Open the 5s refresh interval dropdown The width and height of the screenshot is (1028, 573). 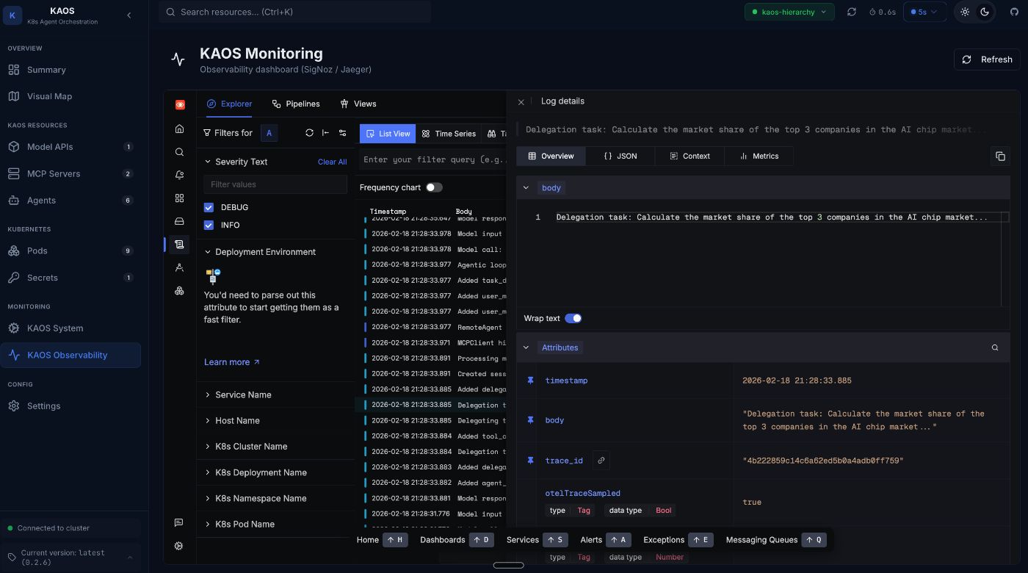(x=924, y=12)
